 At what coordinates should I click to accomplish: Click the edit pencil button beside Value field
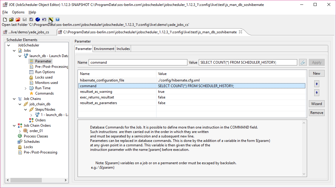303,62
